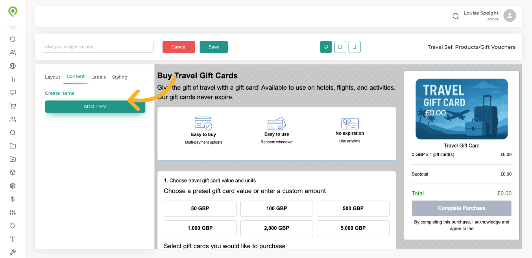The image size is (532, 258).
Task: Open the Styling tab
Action: click(120, 77)
